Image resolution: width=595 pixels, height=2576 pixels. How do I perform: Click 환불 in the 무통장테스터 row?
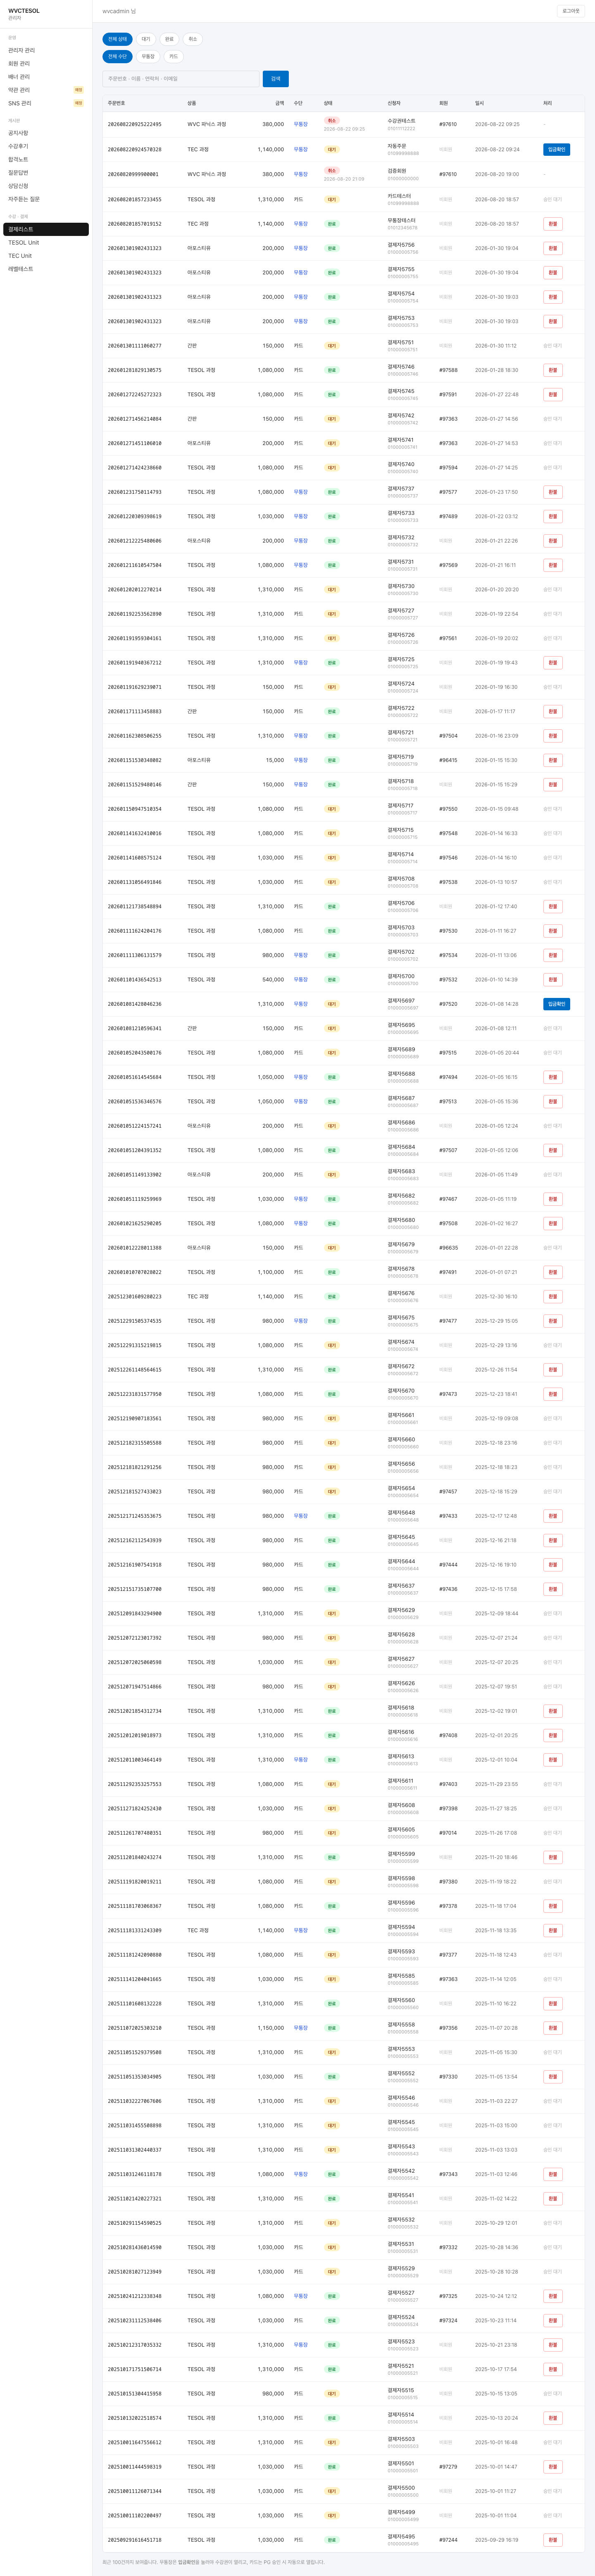click(x=552, y=224)
